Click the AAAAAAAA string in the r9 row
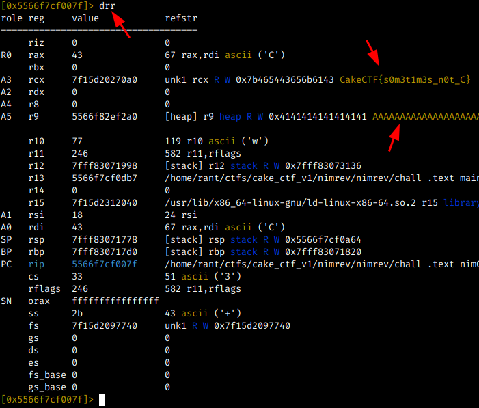Image resolution: width=479 pixels, height=408 pixels. tap(425, 117)
